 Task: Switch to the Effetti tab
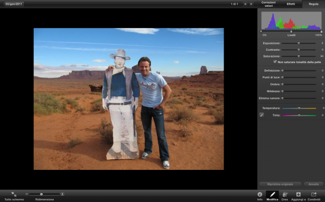pos(291,4)
